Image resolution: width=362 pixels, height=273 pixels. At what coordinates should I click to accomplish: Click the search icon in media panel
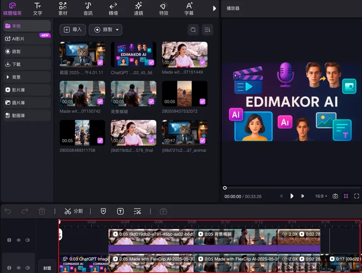coord(193,30)
